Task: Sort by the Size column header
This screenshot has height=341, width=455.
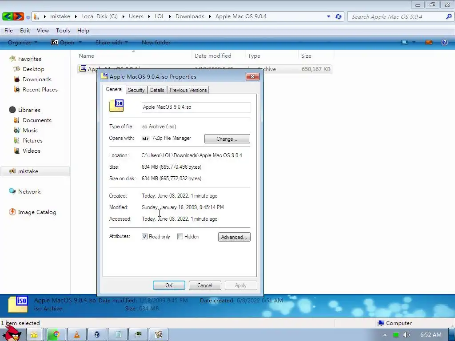Action: pyautogui.click(x=306, y=56)
